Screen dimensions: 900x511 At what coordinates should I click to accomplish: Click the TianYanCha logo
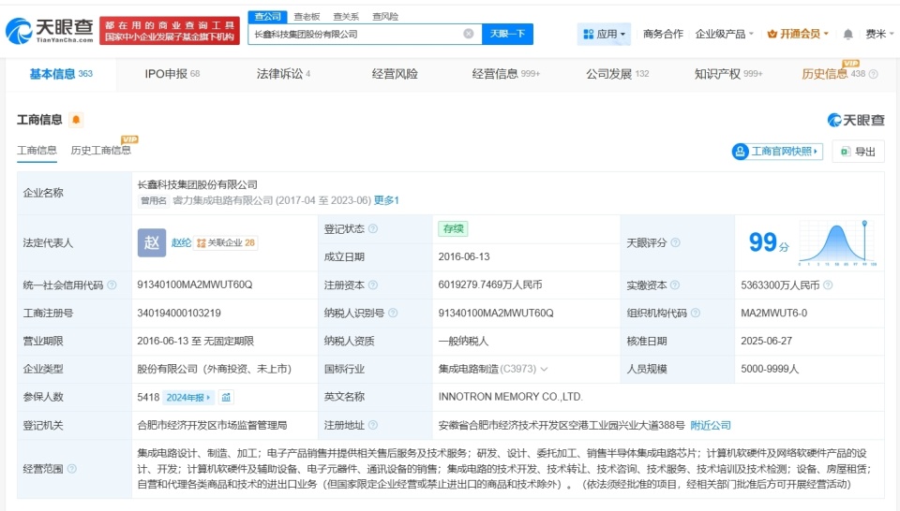click(x=50, y=31)
